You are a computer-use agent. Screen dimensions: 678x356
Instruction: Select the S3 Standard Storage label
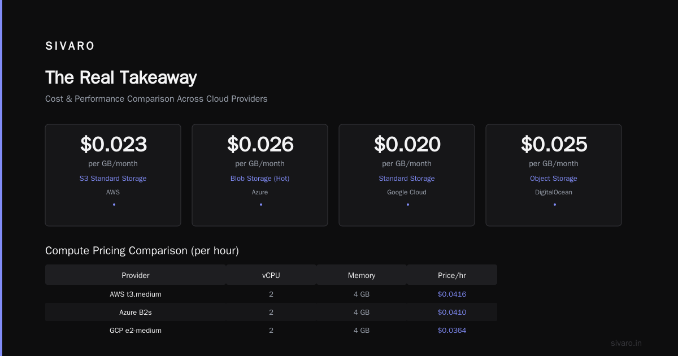point(113,179)
